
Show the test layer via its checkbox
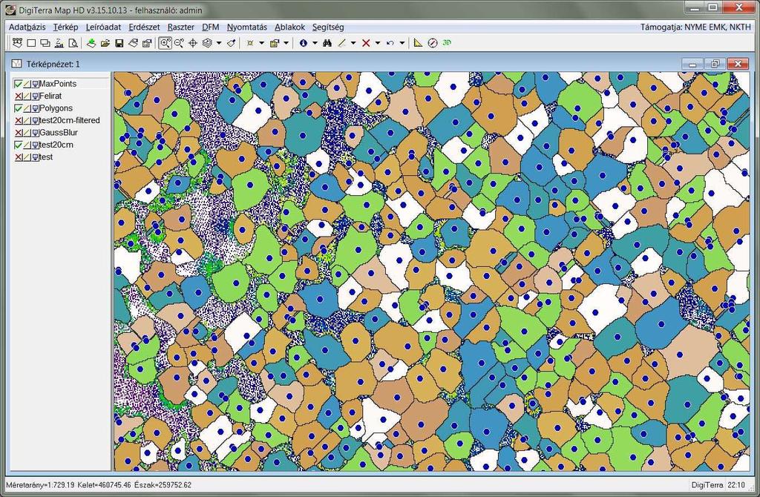pos(19,157)
